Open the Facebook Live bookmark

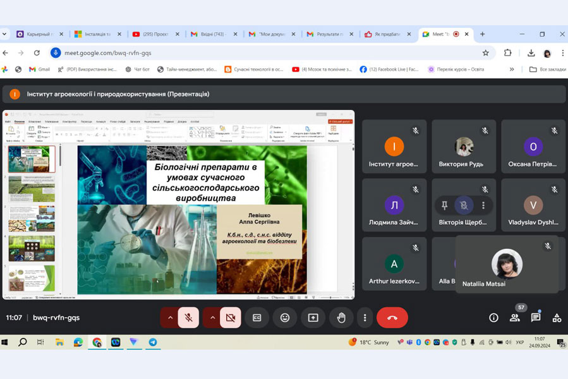click(389, 69)
